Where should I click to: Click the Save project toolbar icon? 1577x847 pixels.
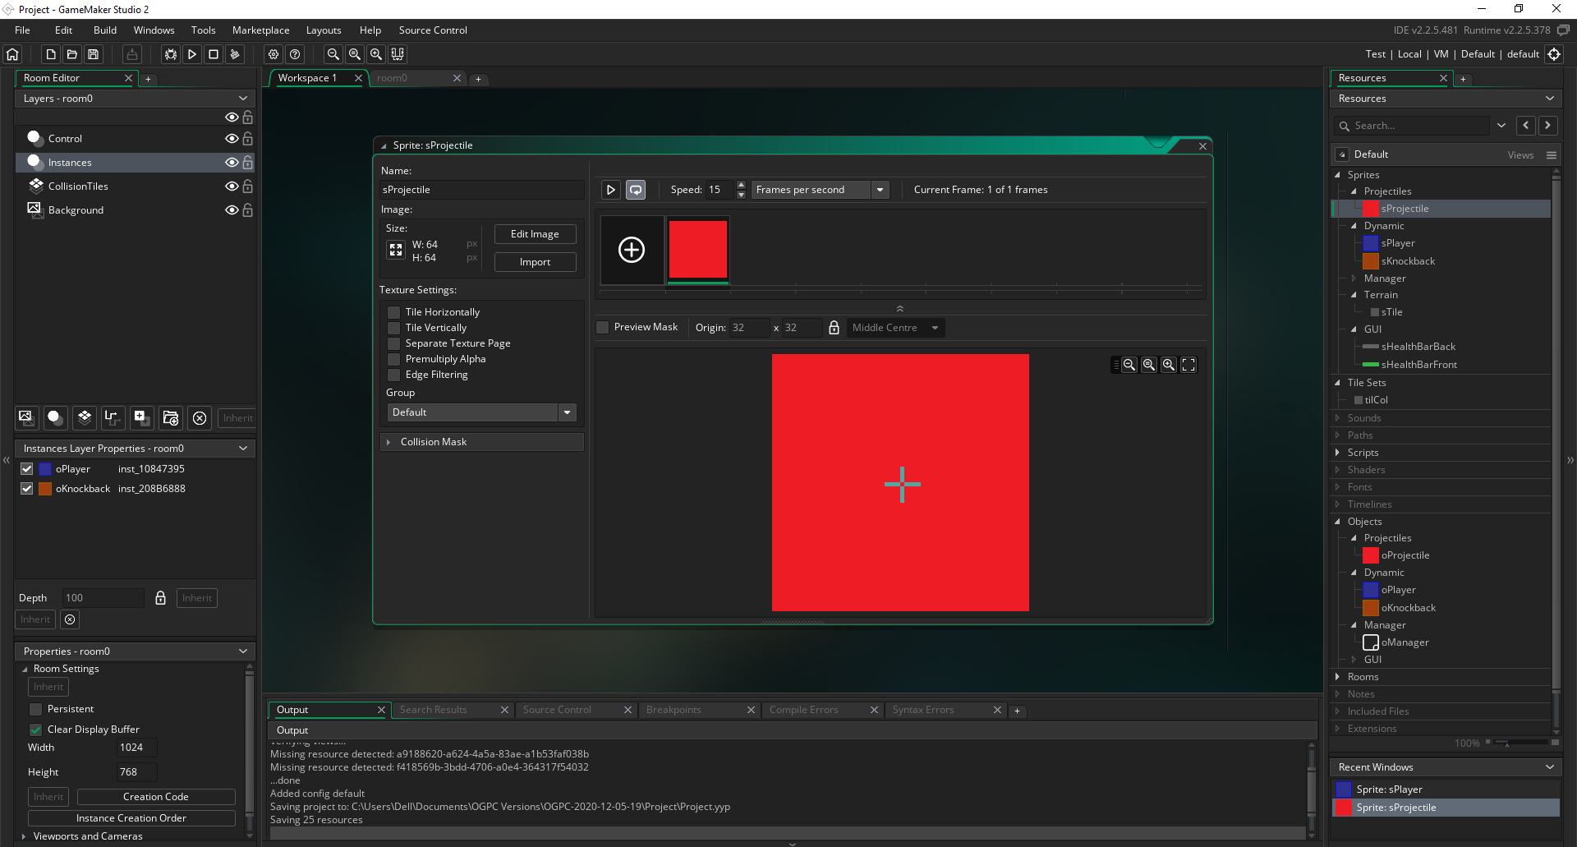click(94, 54)
